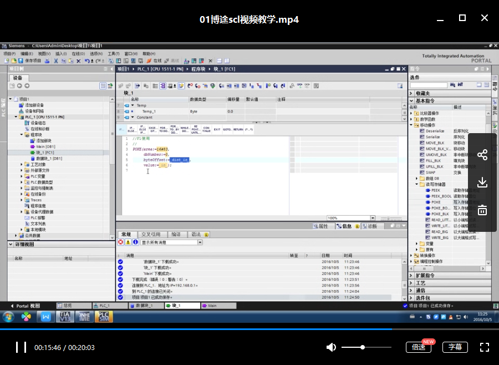Select 数据块_1 [DB1] in project tree
Image resolution: width=499 pixels, height=365 pixels.
(x=49, y=158)
